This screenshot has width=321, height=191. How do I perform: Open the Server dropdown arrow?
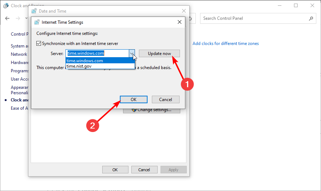point(132,54)
